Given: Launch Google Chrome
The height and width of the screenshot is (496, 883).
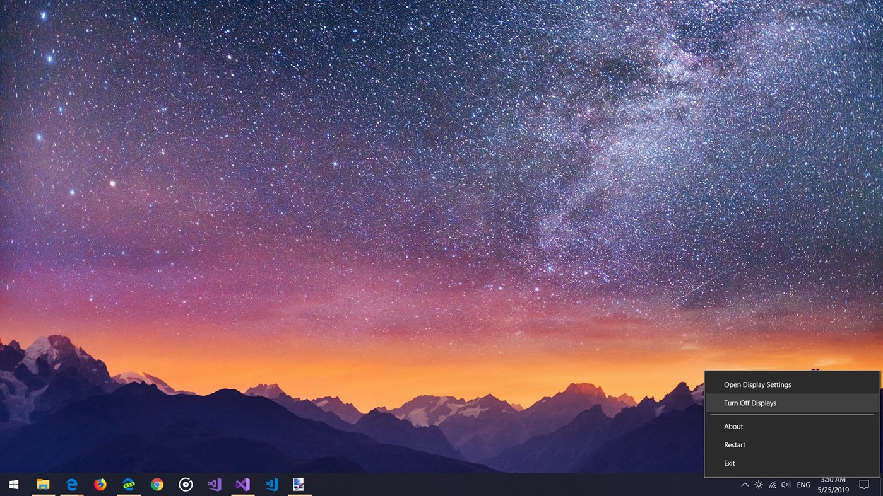Looking at the screenshot, I should [x=157, y=484].
